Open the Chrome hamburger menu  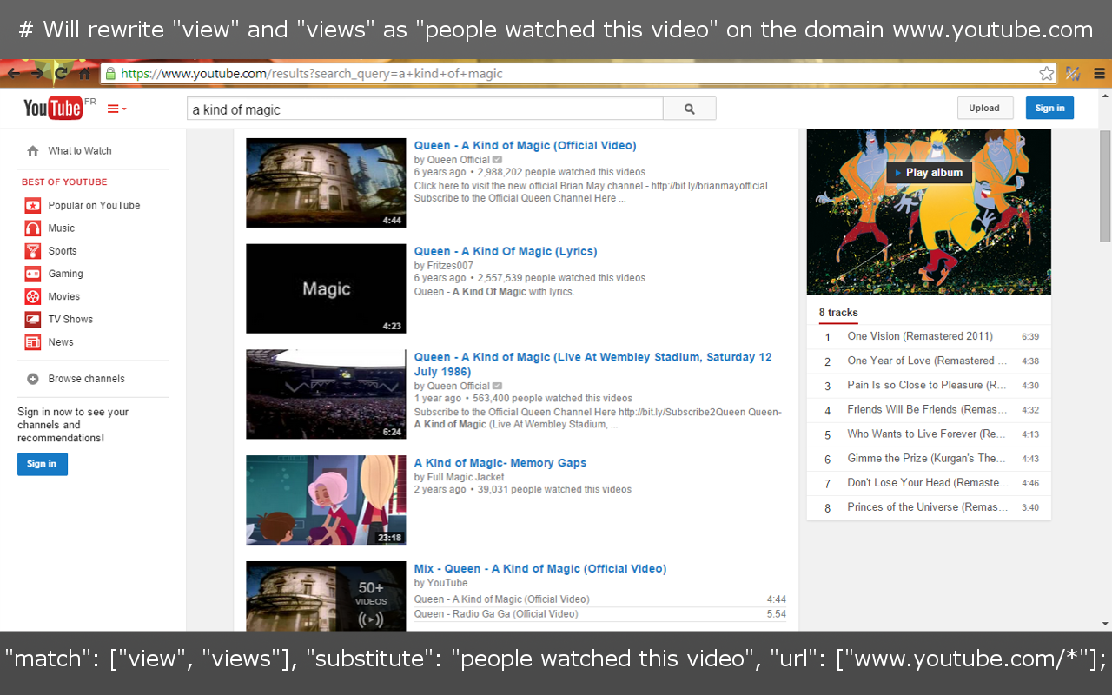coord(1099,74)
